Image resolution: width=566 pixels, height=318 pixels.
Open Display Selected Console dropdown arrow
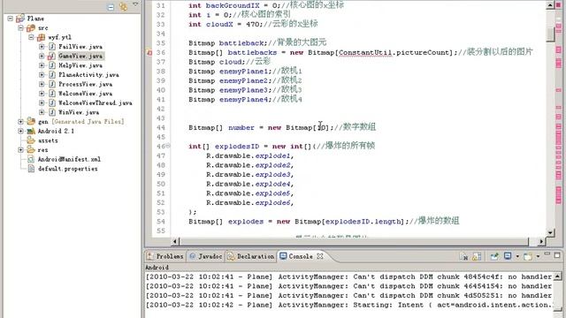click(517, 256)
